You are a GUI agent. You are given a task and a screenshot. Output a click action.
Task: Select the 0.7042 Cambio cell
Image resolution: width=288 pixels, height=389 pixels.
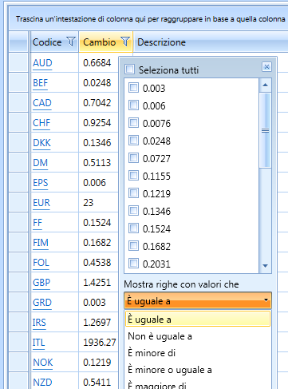[98, 103]
